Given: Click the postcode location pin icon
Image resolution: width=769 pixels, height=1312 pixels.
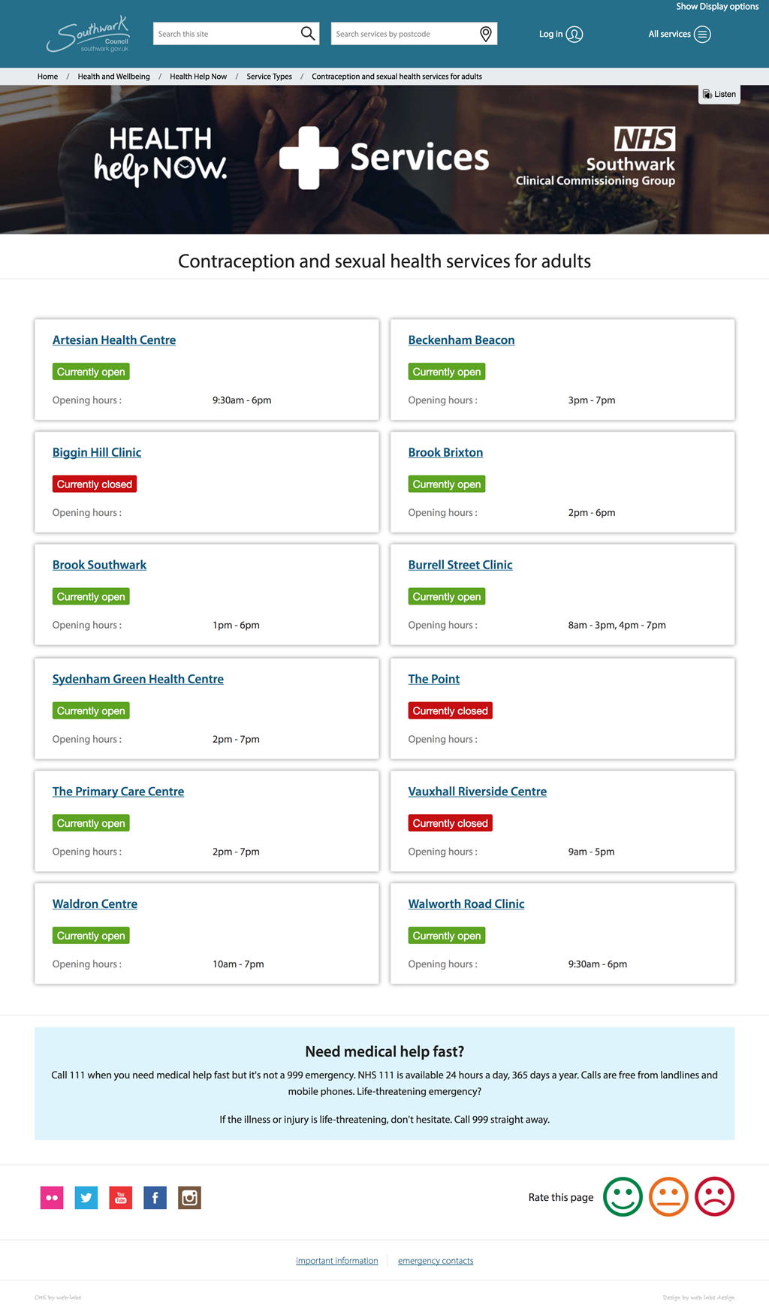Looking at the screenshot, I should click(x=486, y=34).
